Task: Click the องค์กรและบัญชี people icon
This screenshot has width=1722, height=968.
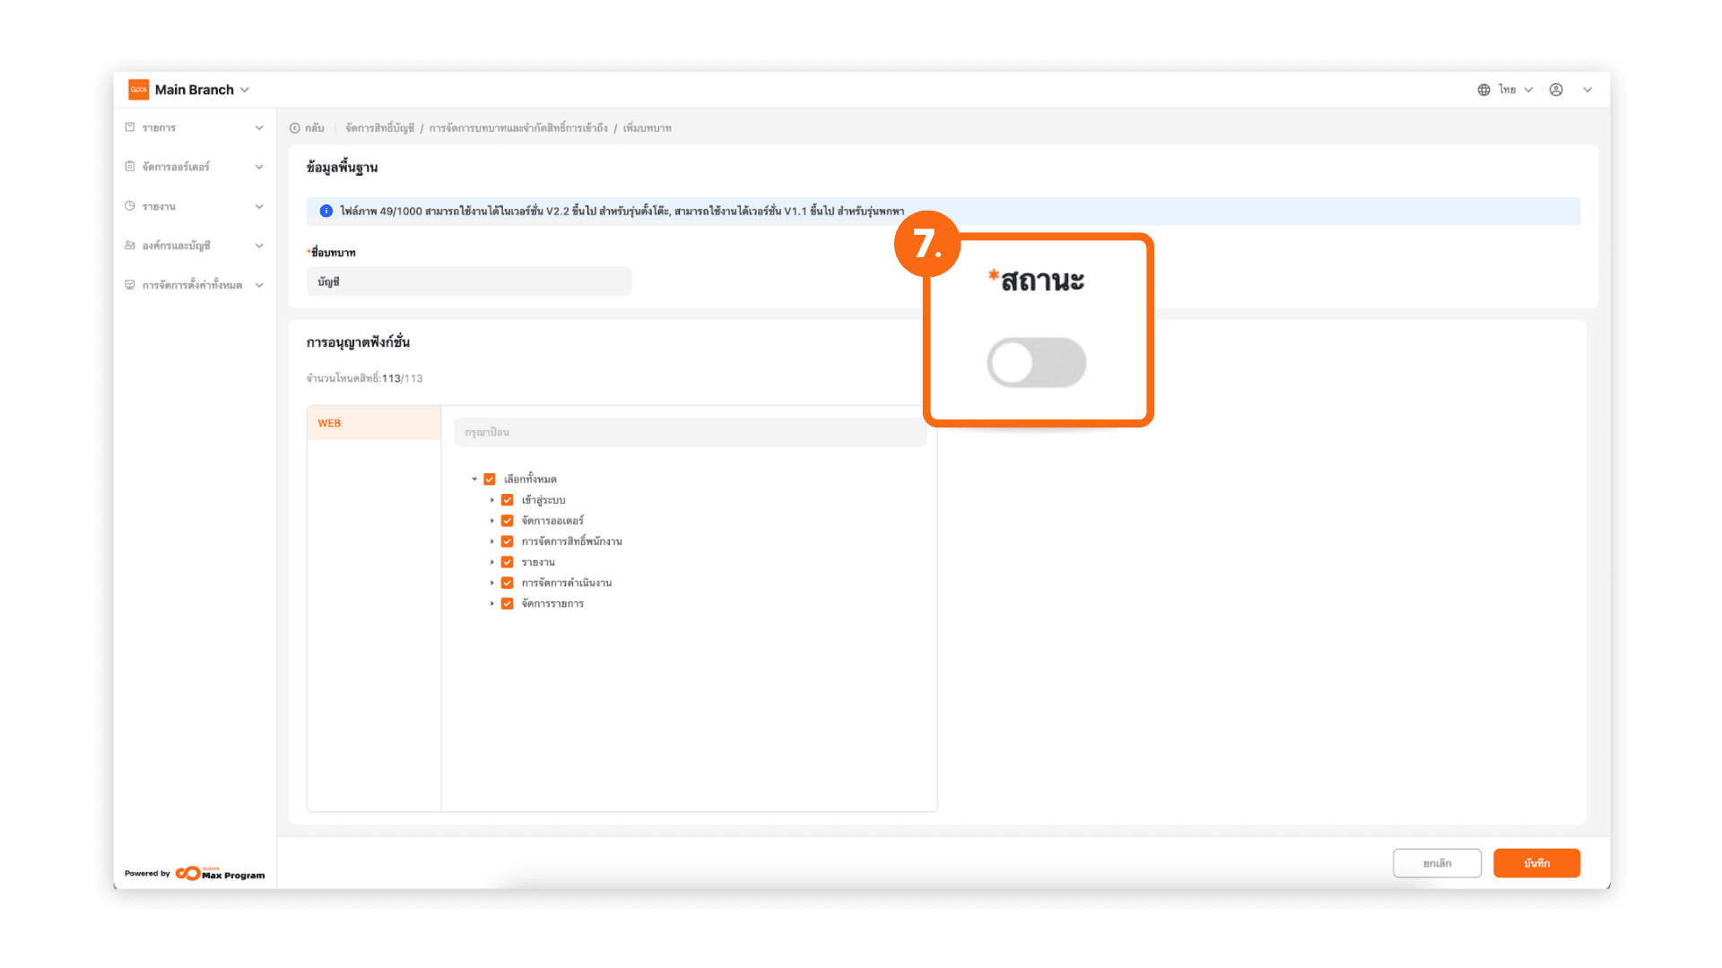Action: 130,246
